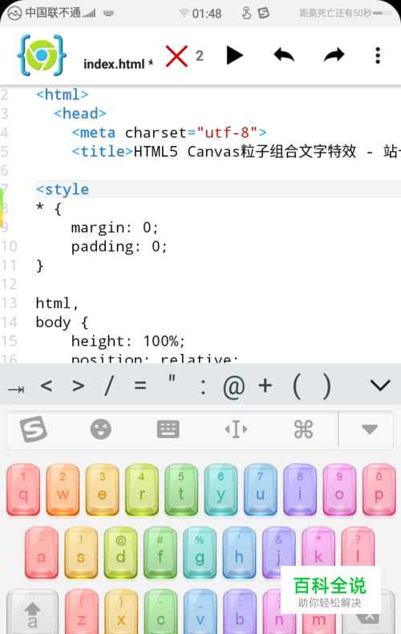Tap the h key

coord(239,553)
